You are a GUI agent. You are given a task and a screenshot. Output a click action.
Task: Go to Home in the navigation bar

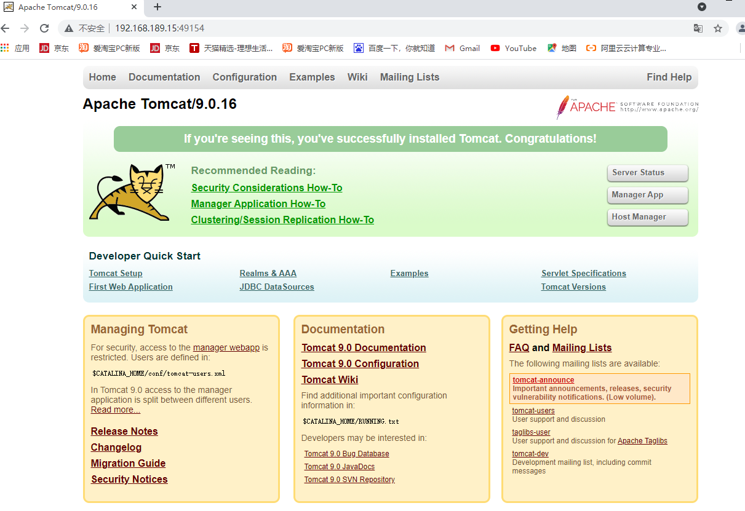[x=102, y=77]
